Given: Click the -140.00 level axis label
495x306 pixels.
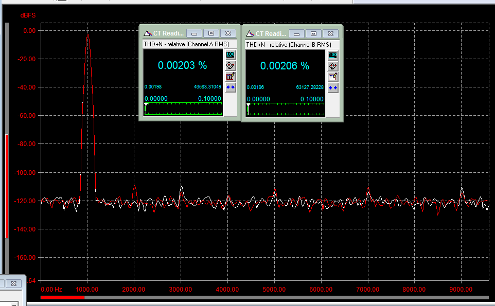Looking at the screenshot, I should pyautogui.click(x=25, y=229).
